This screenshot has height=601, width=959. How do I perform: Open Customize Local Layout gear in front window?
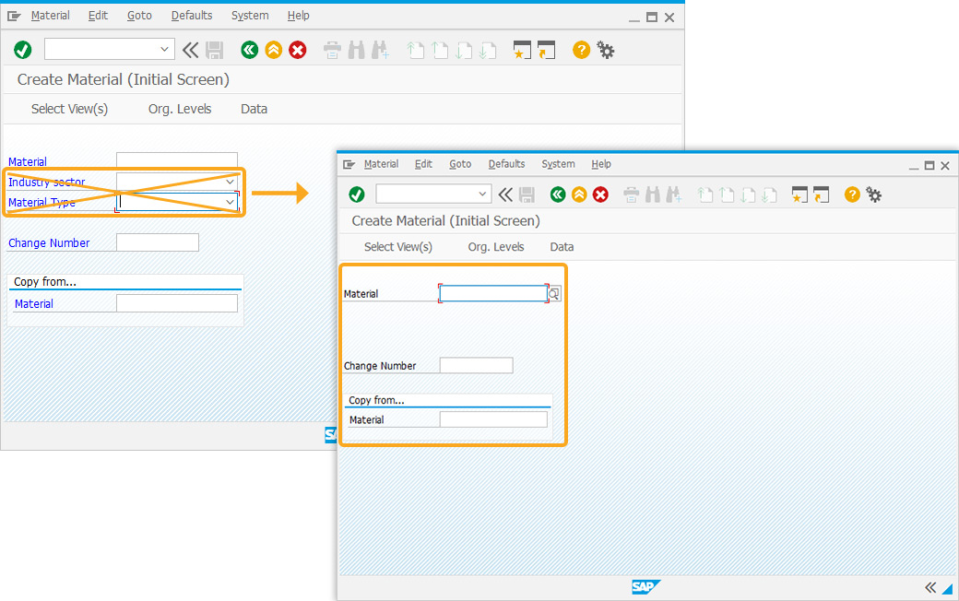[x=874, y=195]
